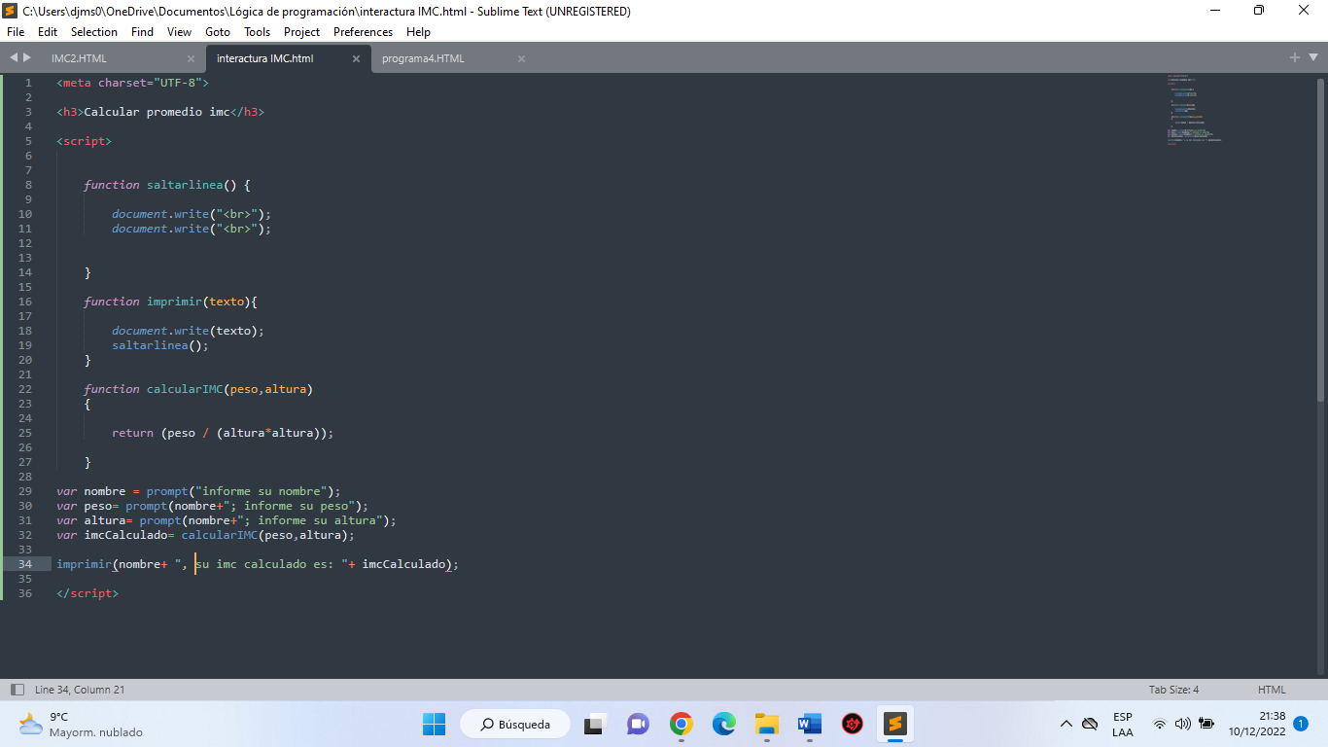Add a new tab with plus icon
1328x747 pixels.
click(x=1295, y=58)
